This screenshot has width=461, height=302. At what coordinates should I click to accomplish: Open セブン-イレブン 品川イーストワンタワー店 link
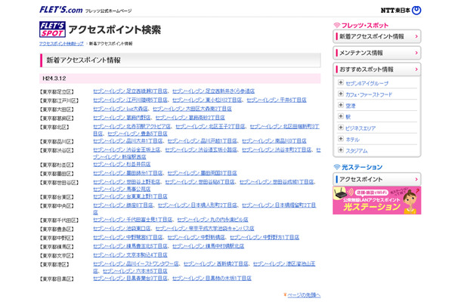coord(136,263)
